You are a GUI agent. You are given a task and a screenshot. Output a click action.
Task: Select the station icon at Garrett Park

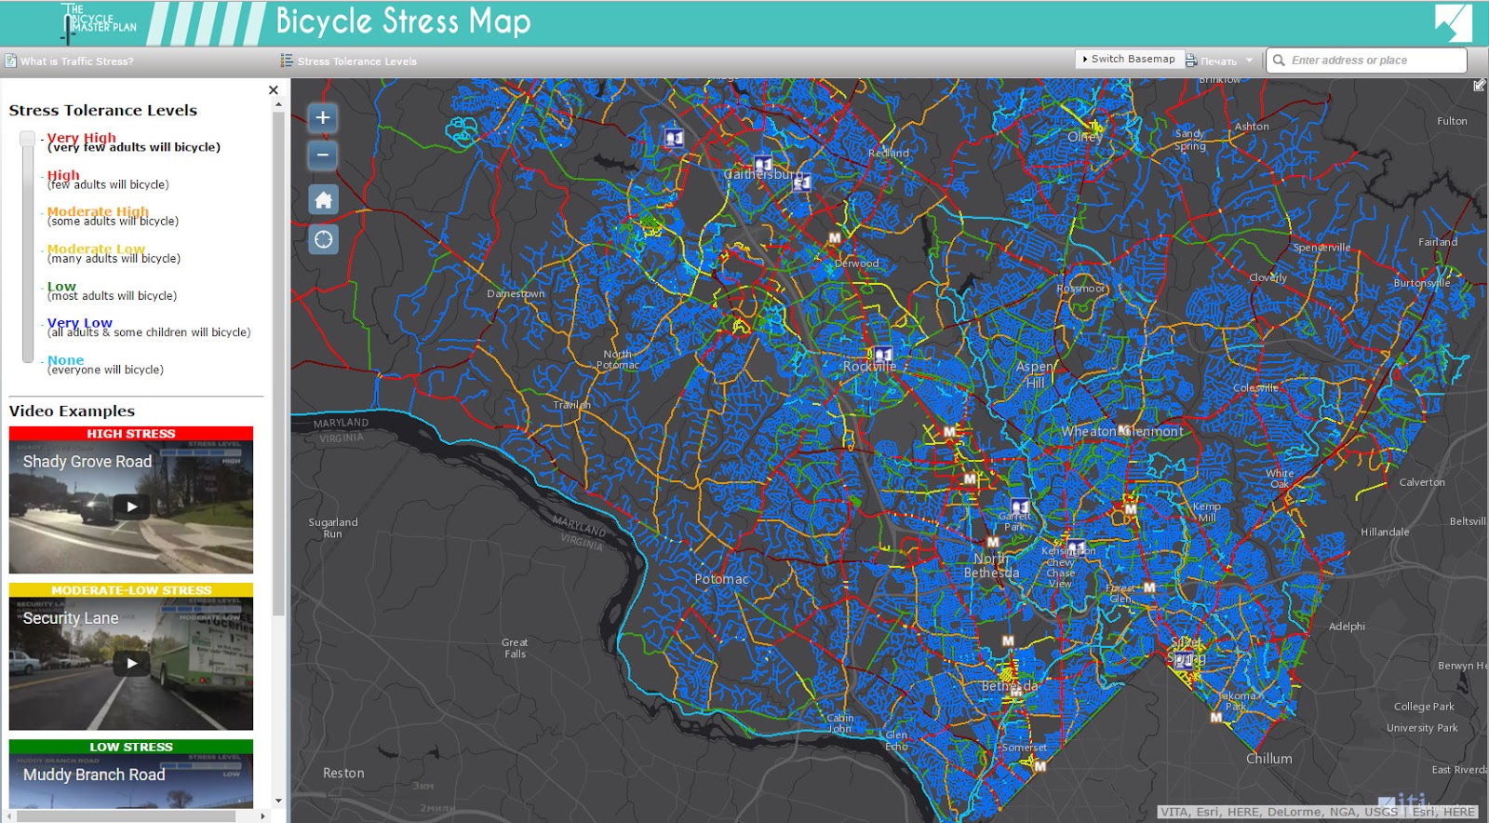[1020, 507]
